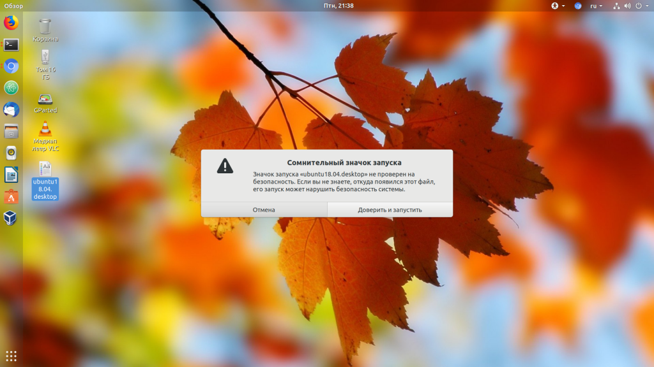Open the Files manager dock icon
Image resolution: width=654 pixels, height=367 pixels.
click(x=11, y=131)
